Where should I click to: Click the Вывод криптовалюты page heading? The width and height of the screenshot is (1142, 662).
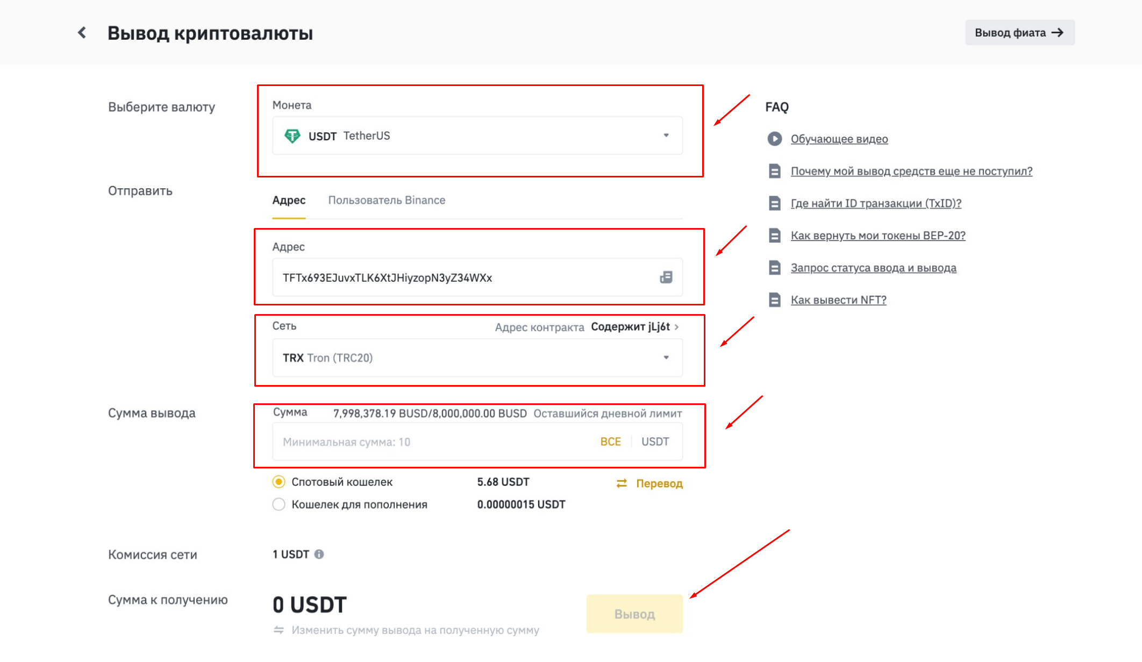click(210, 33)
